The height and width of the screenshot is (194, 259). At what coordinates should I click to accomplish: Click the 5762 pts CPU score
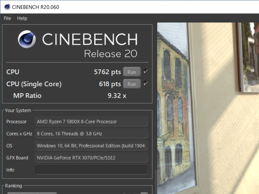click(107, 72)
